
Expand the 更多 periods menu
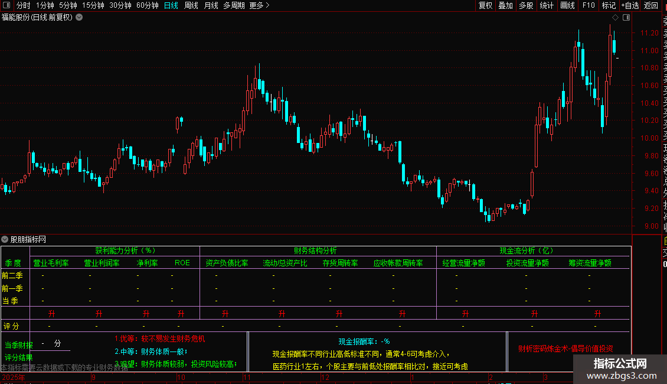[260, 5]
